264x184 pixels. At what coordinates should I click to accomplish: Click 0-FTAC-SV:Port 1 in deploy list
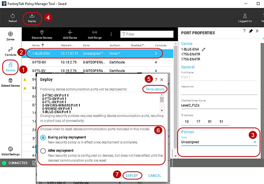coord(55,95)
